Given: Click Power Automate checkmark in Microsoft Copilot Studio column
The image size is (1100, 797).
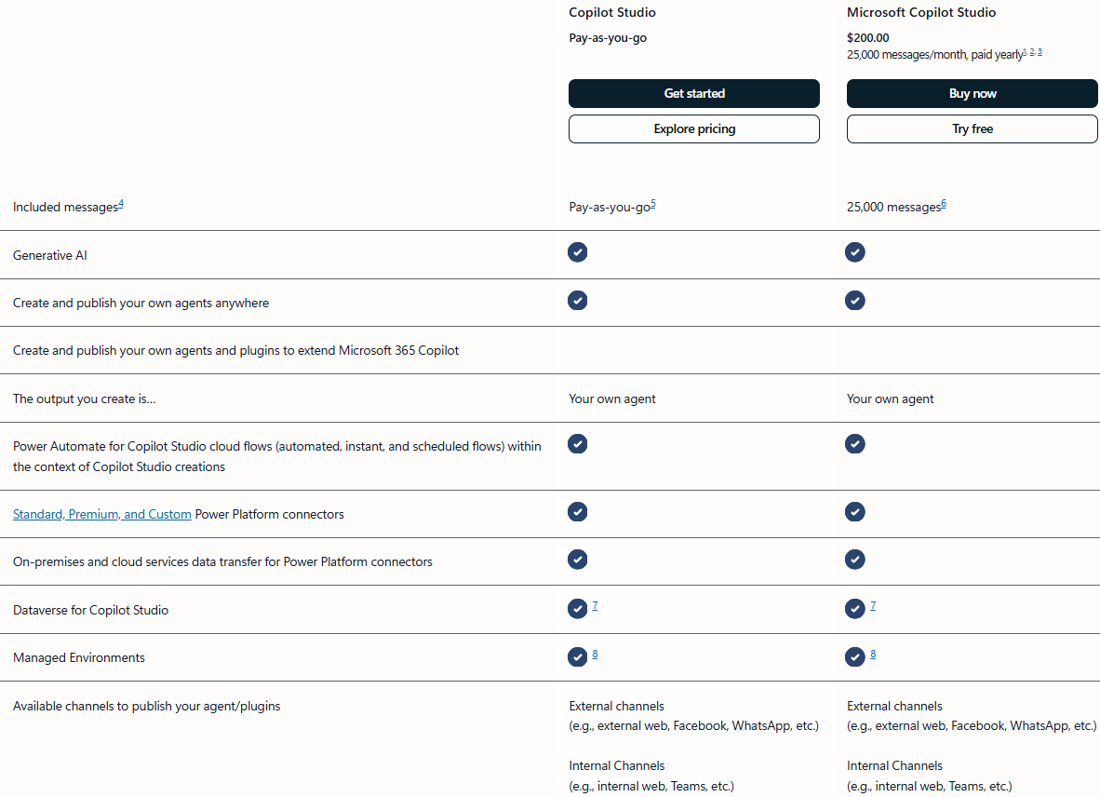Looking at the screenshot, I should 855,444.
